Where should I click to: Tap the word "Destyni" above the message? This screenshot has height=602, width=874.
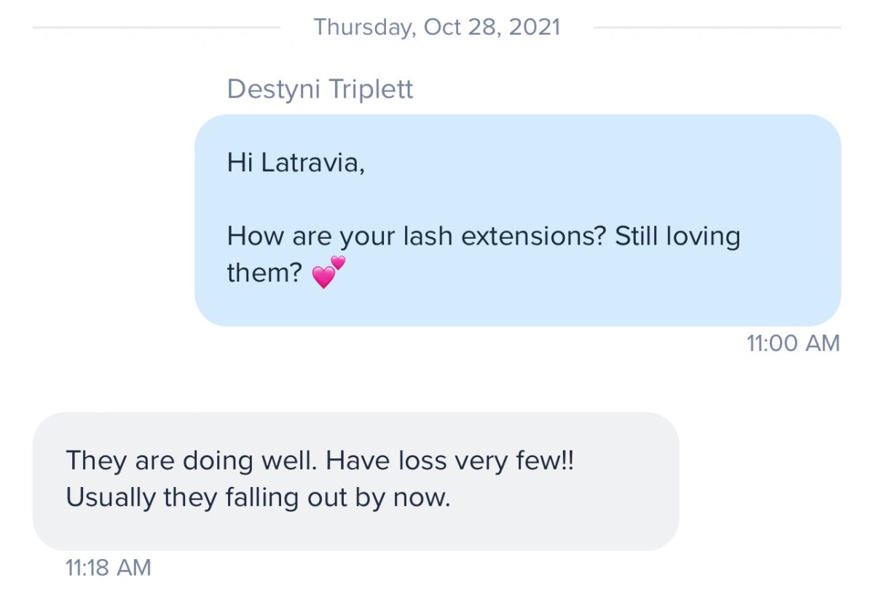coord(274,90)
